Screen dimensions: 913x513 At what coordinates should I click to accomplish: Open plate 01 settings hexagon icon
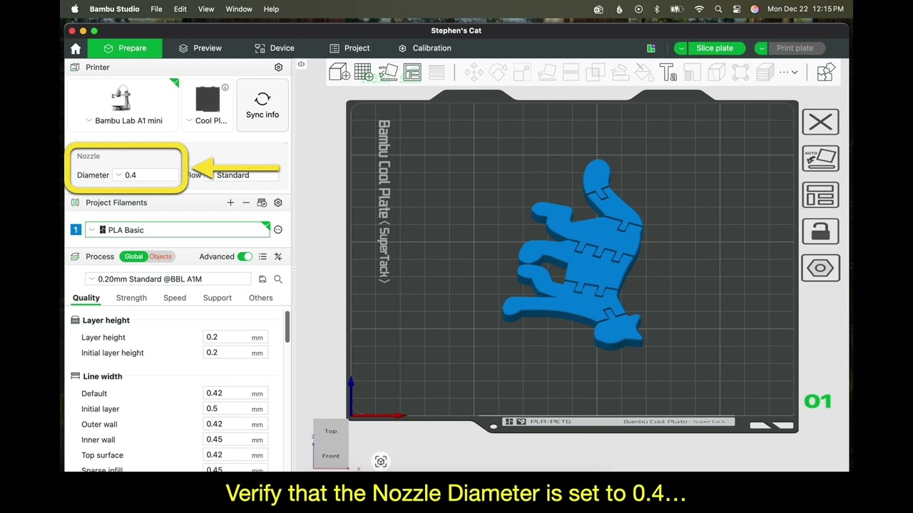click(820, 269)
